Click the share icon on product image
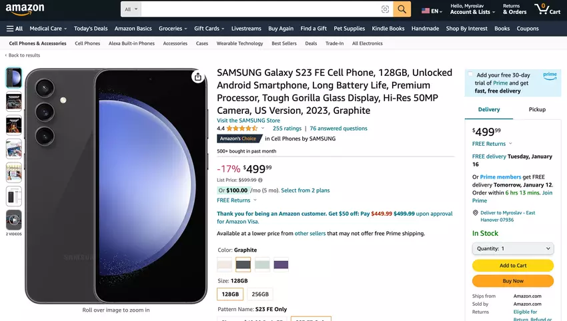The image size is (567, 321). coord(197,77)
